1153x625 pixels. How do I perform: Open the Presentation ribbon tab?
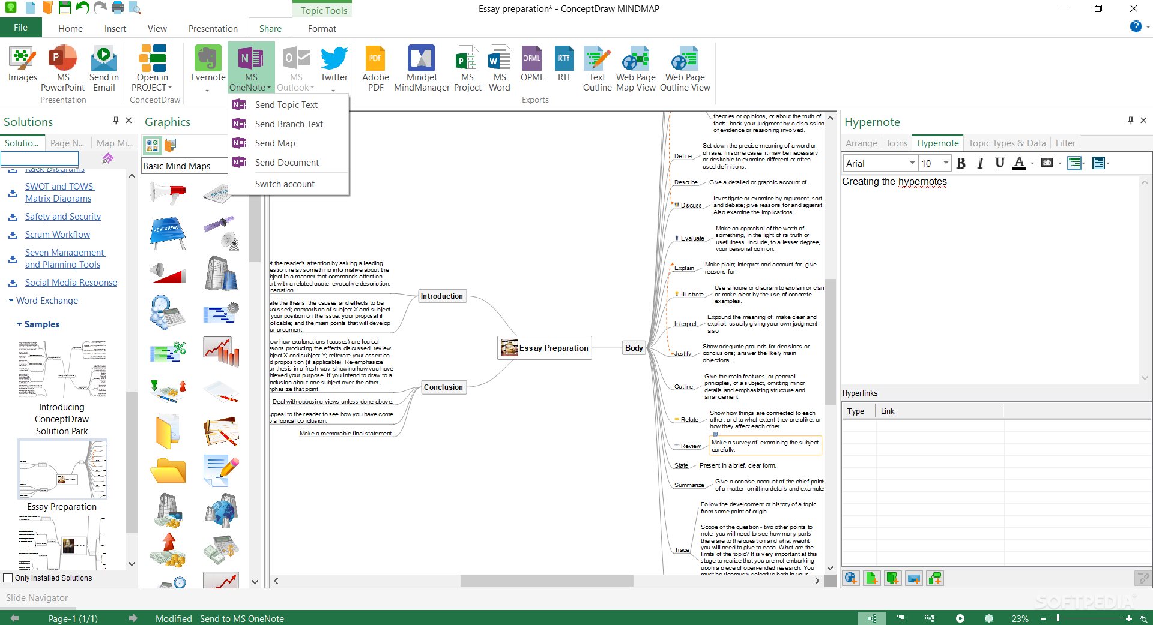[213, 28]
